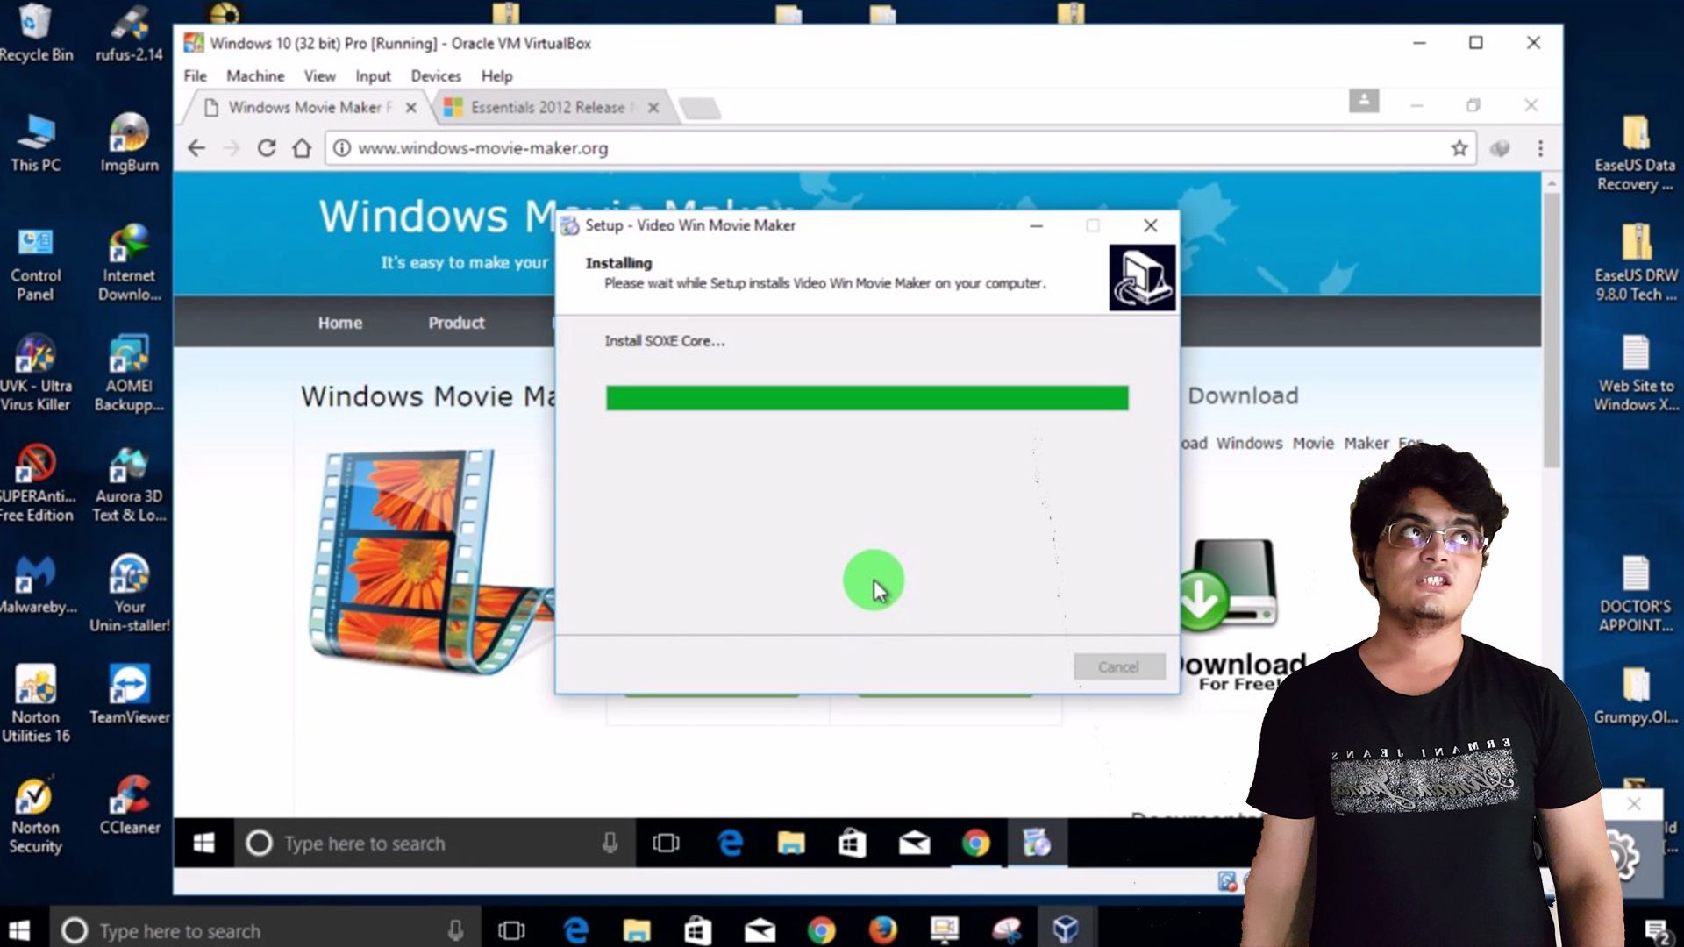Open EaseUS DRW 9.8.0 Tech folder
The image size is (1684, 947).
click(x=1635, y=263)
